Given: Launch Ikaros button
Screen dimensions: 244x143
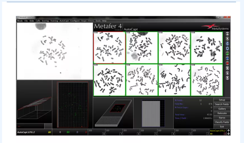Looking at the screenshot, I should (222, 118).
